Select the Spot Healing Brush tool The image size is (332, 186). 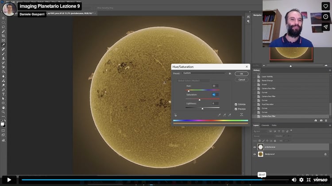tap(3, 49)
